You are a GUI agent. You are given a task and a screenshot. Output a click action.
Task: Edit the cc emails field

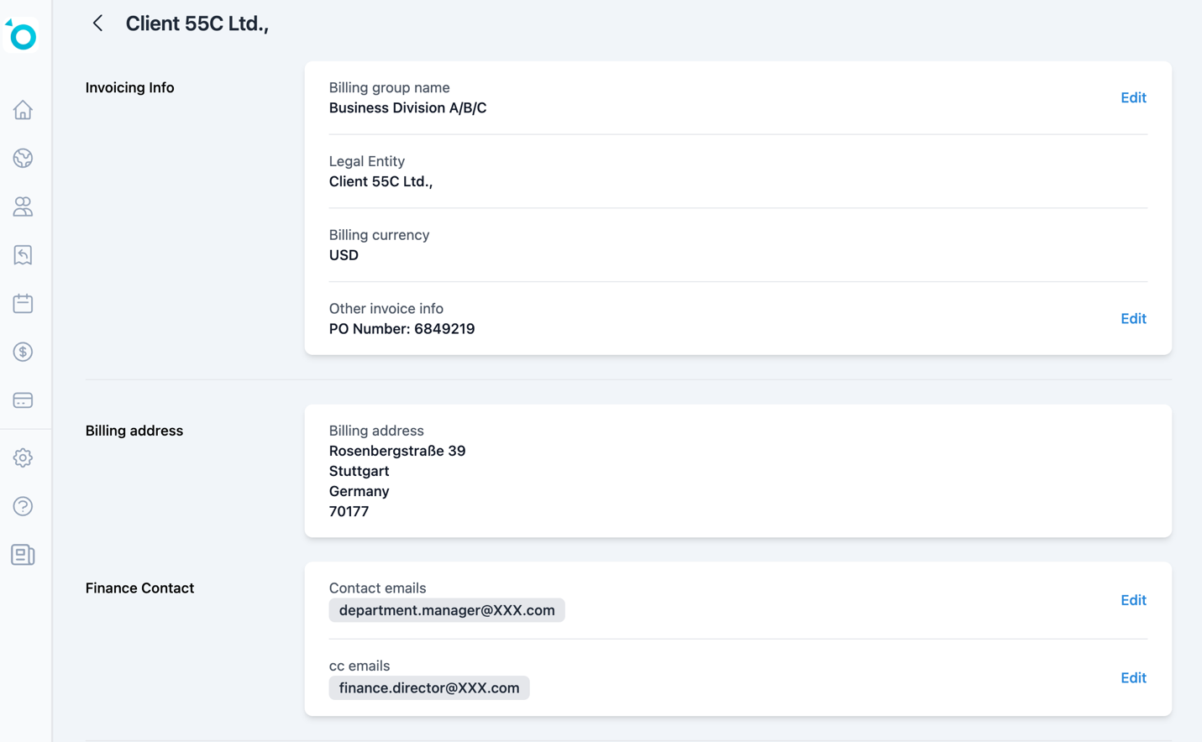pyautogui.click(x=1133, y=677)
